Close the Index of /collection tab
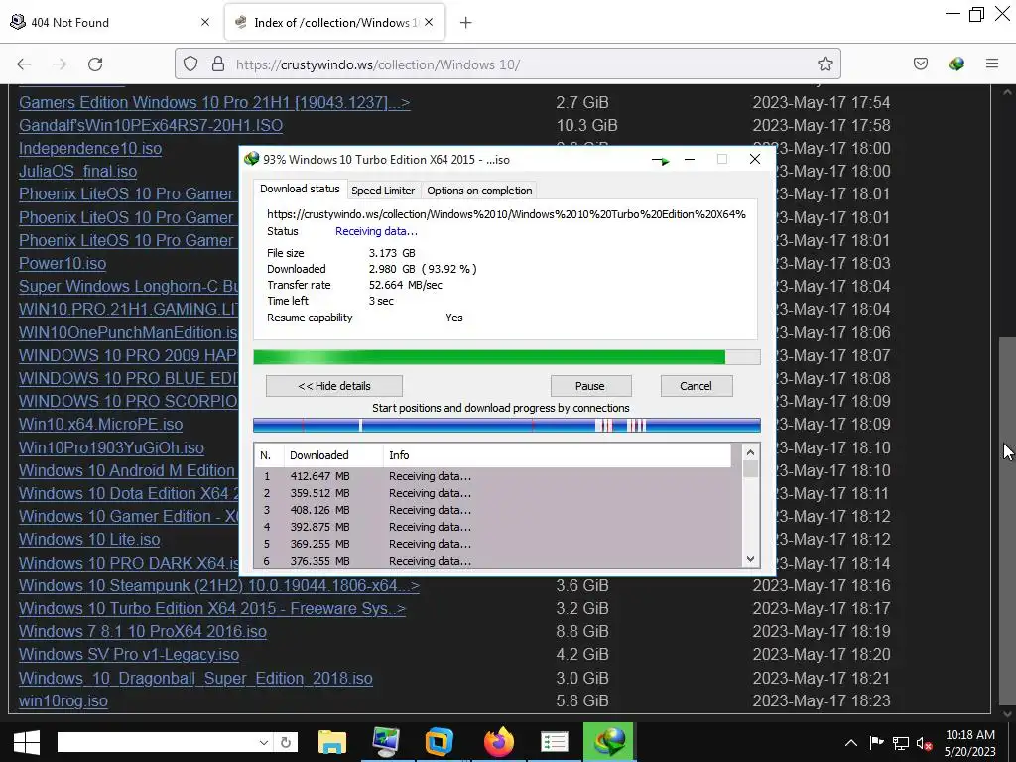Viewport: 1016px width, 762px height. tap(429, 22)
